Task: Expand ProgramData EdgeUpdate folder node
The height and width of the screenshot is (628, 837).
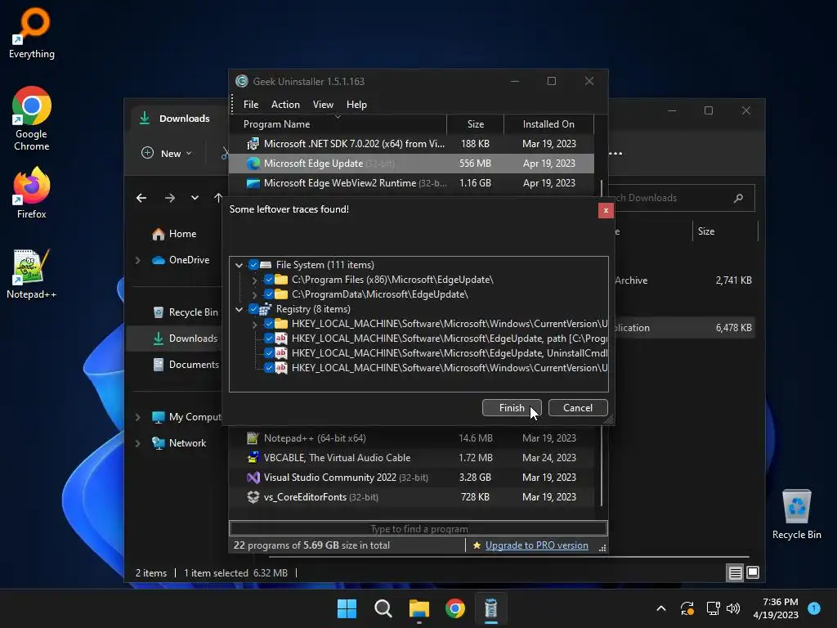Action: [255, 294]
